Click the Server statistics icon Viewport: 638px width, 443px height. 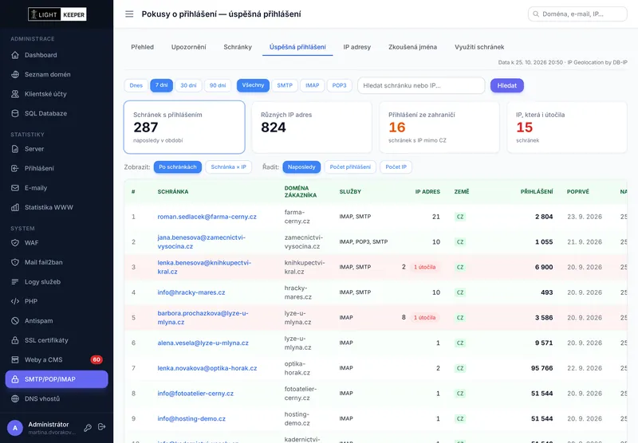(x=15, y=149)
